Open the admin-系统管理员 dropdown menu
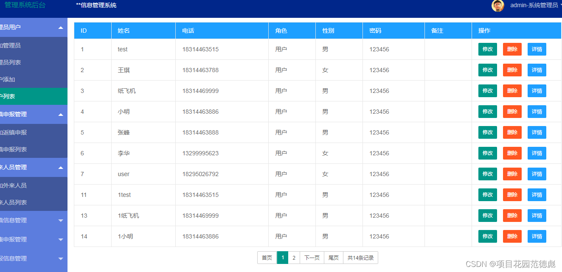Screen dimensions: 562x272 point(536,6)
